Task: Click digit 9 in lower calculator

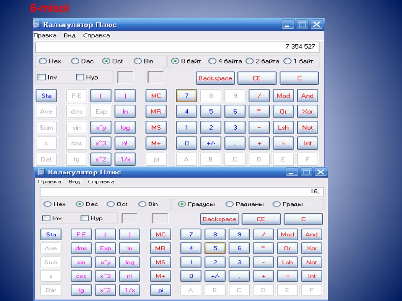Action: tap(239, 234)
